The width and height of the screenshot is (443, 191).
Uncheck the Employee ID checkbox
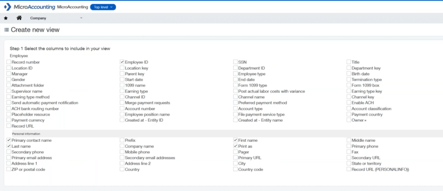click(122, 63)
